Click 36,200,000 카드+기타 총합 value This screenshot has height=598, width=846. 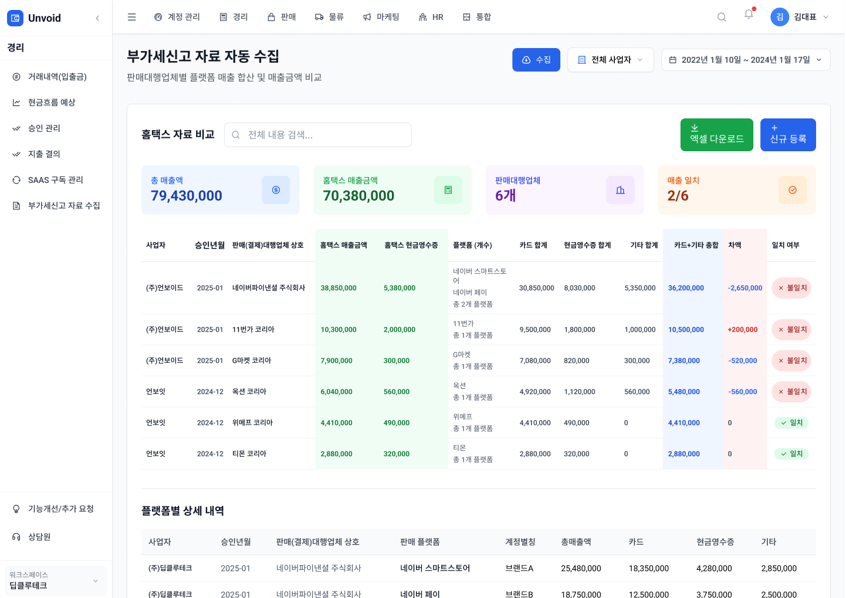click(686, 288)
